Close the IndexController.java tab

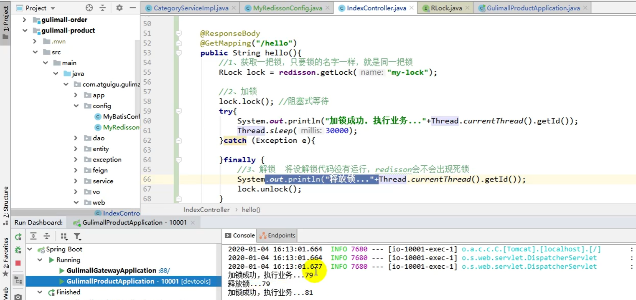412,8
